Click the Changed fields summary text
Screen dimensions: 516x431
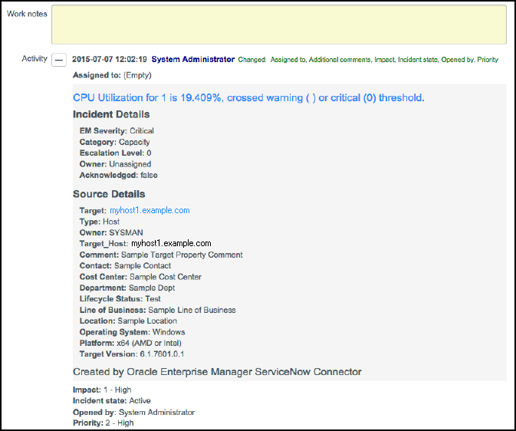click(x=368, y=60)
